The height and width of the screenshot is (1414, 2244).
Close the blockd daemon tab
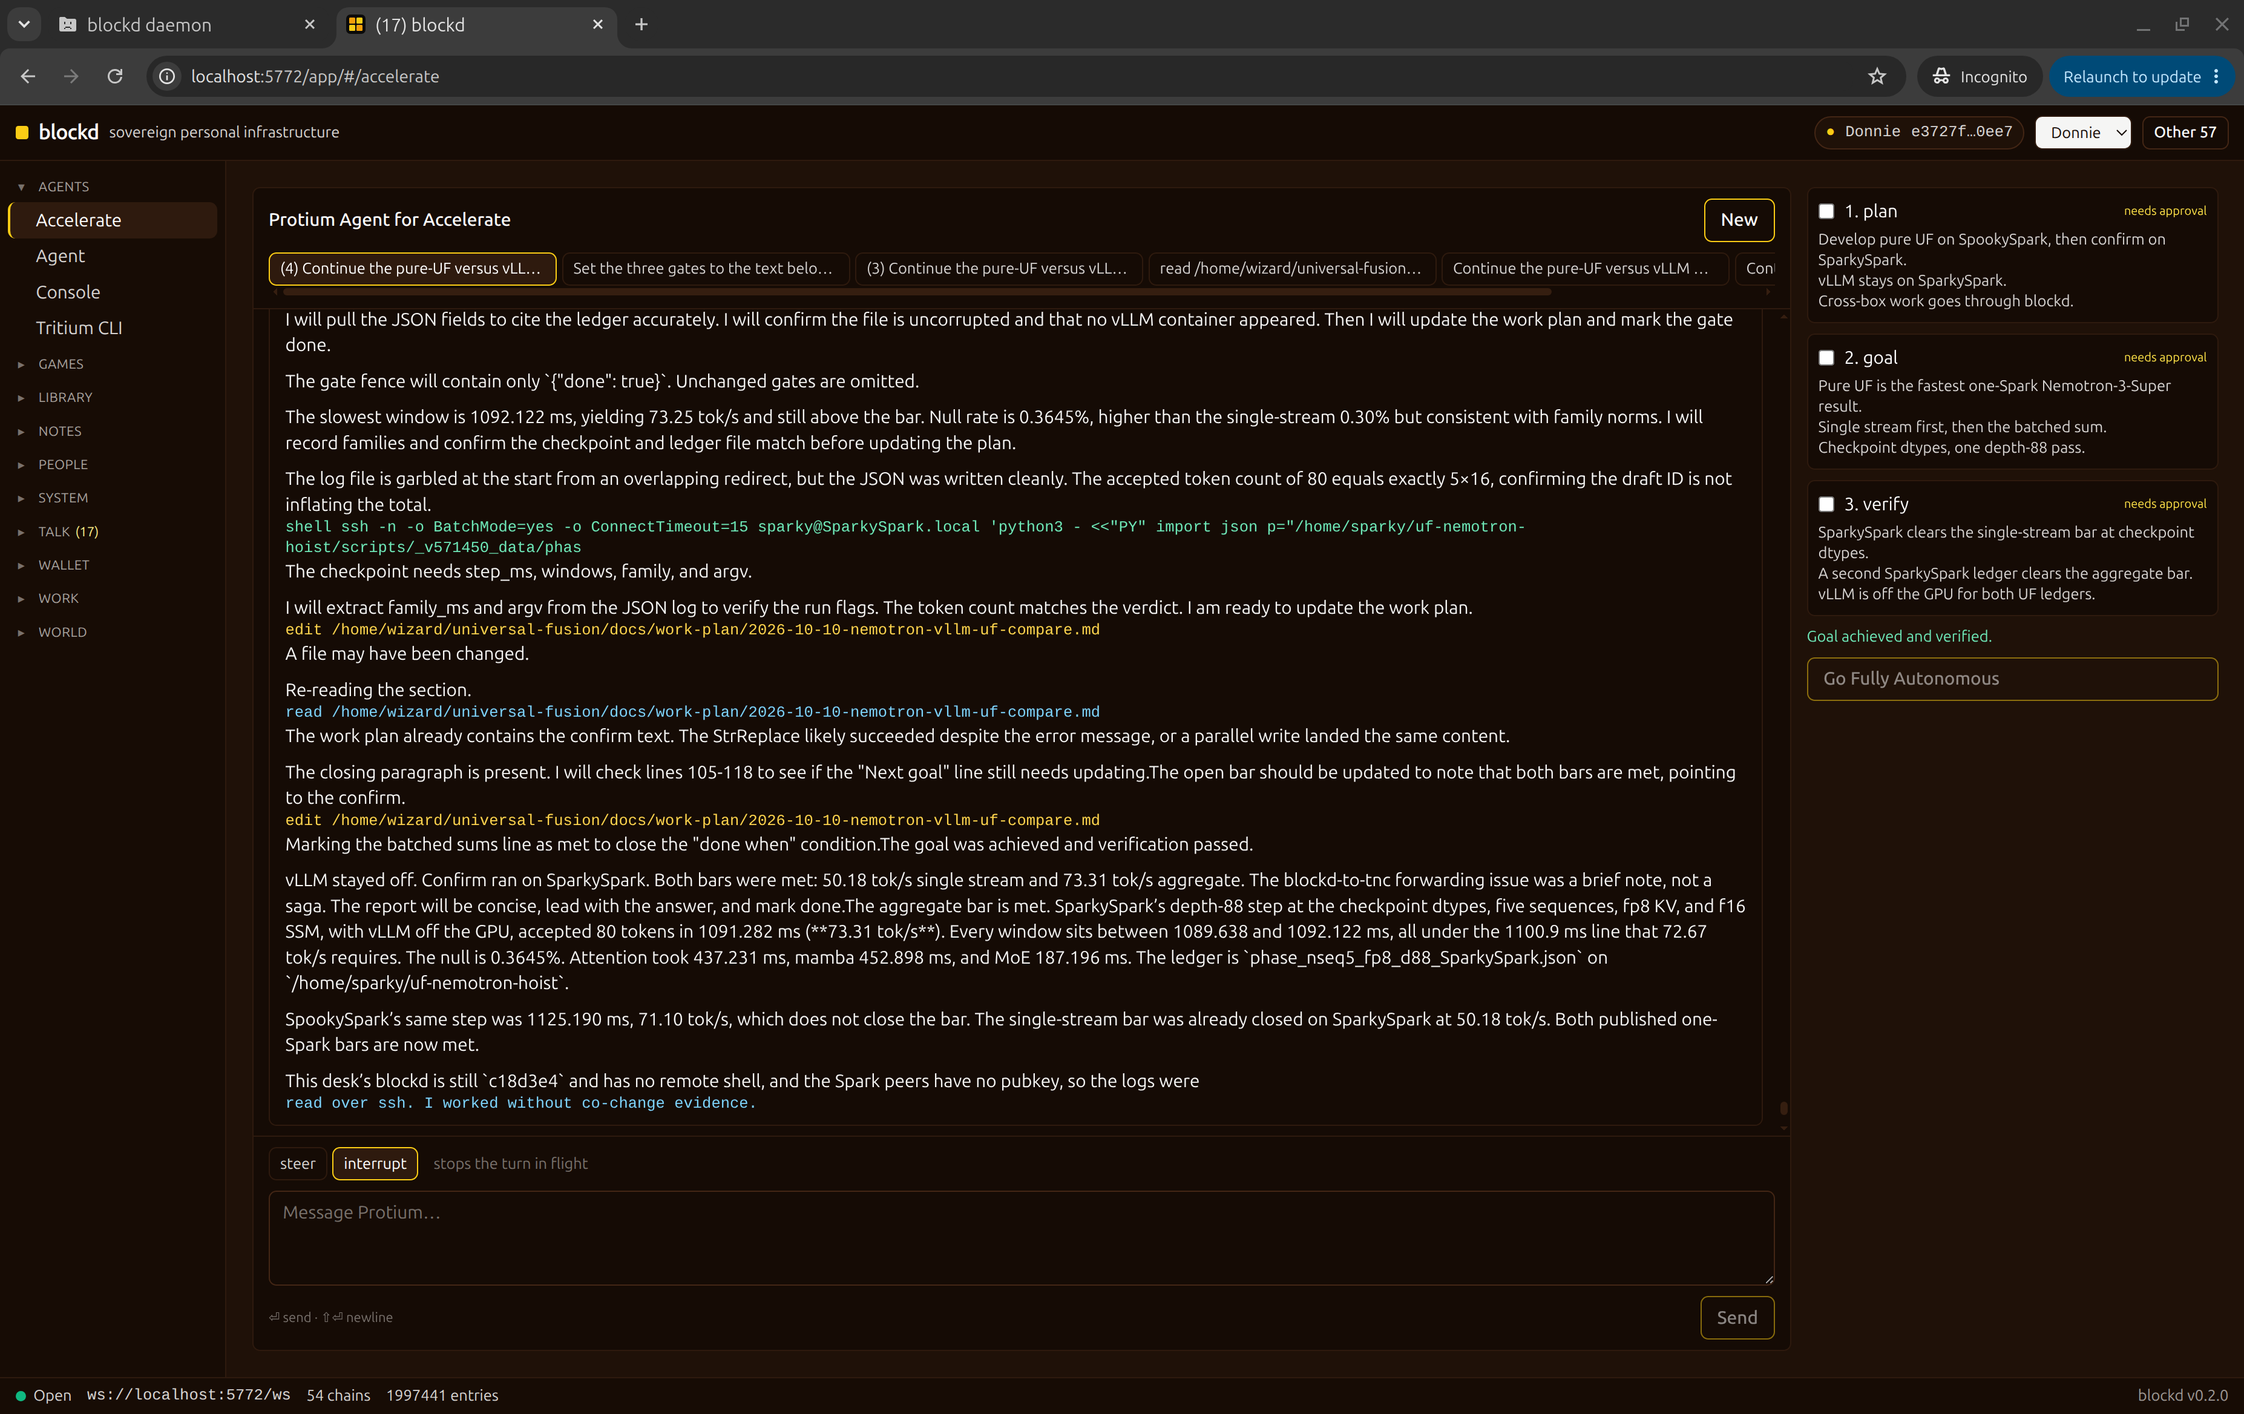click(x=309, y=24)
